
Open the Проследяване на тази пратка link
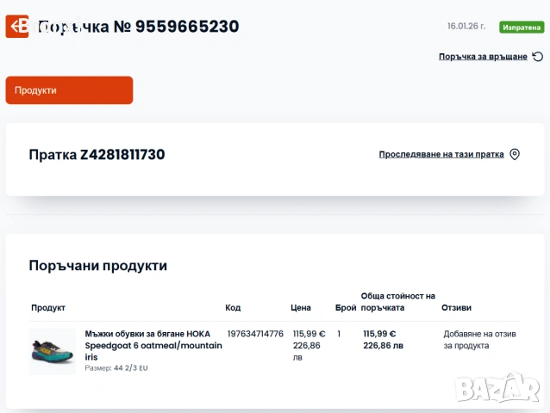click(441, 154)
